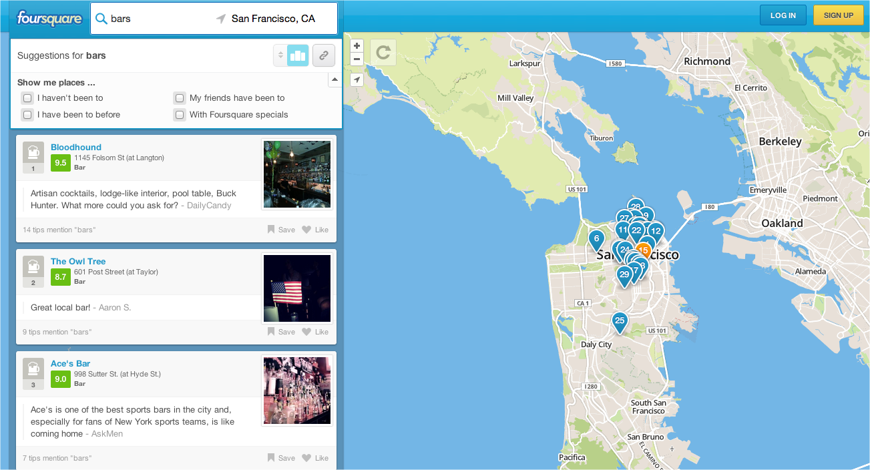Open the Ace's Bar venue link
This screenshot has width=870, height=470.
click(70, 363)
